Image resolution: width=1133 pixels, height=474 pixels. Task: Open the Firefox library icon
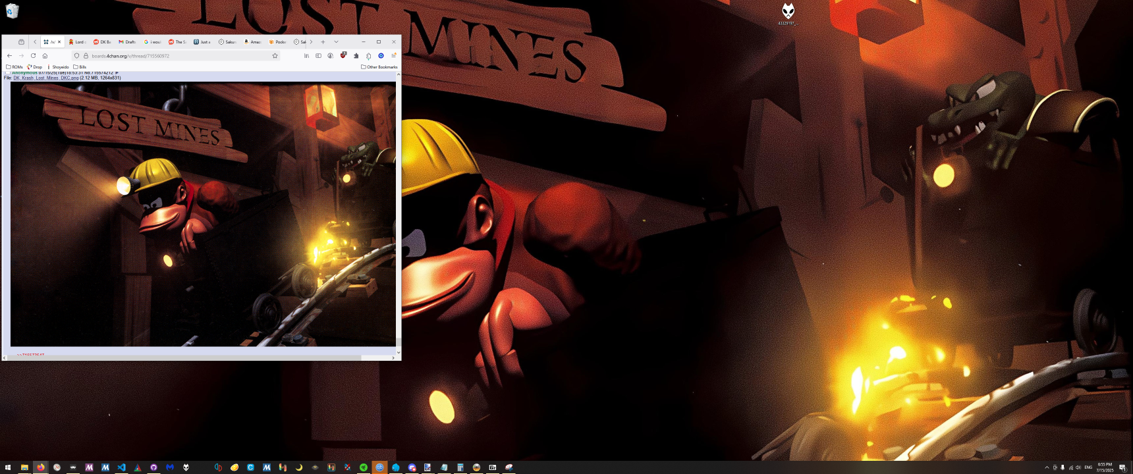click(306, 56)
